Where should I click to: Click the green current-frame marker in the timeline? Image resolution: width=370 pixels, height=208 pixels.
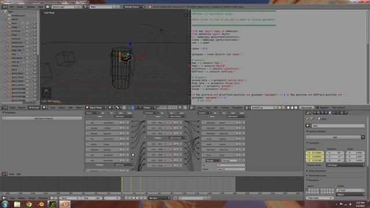[122, 184]
